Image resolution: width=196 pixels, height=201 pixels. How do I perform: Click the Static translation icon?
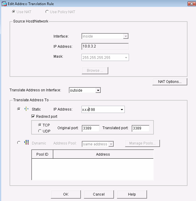point(26,109)
